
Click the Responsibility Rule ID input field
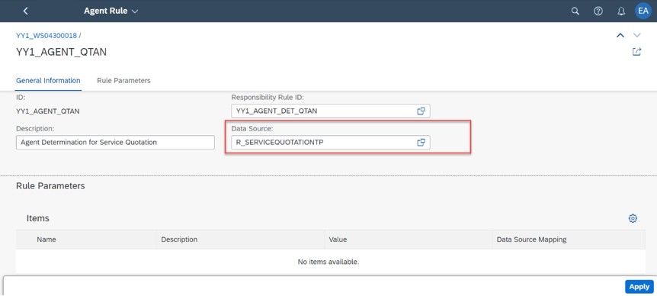point(331,111)
